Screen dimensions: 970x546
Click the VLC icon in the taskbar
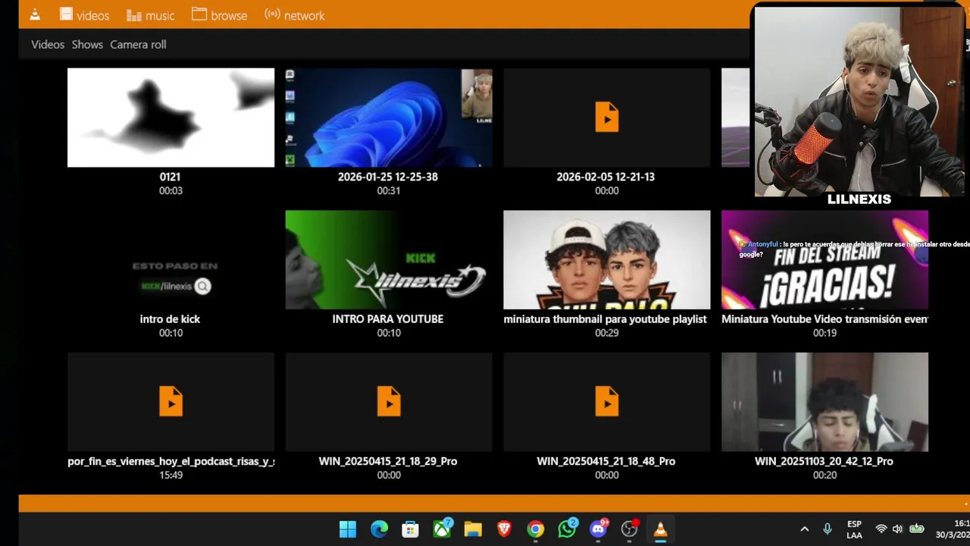660,529
